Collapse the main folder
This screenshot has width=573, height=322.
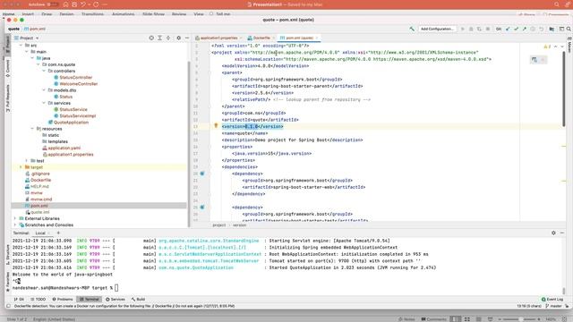[x=27, y=52]
